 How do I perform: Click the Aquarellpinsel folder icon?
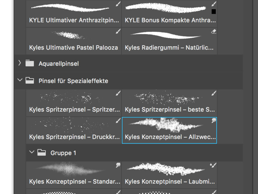tap(29, 63)
